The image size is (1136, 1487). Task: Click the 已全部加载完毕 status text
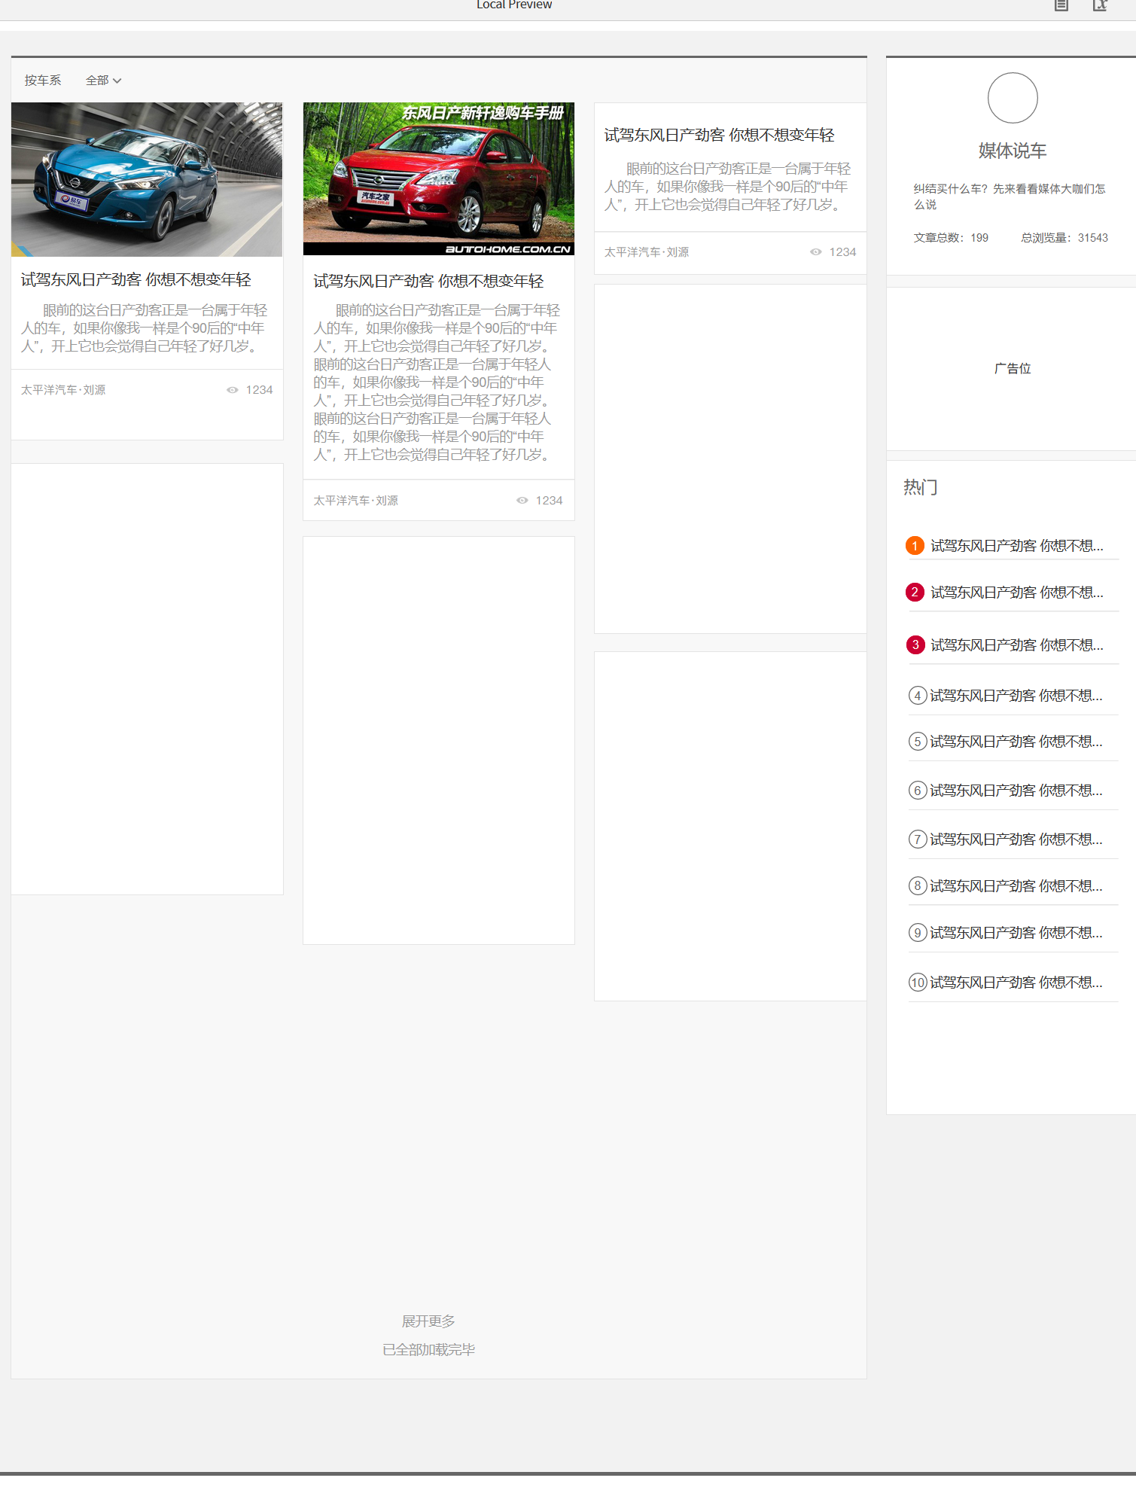pos(428,1350)
